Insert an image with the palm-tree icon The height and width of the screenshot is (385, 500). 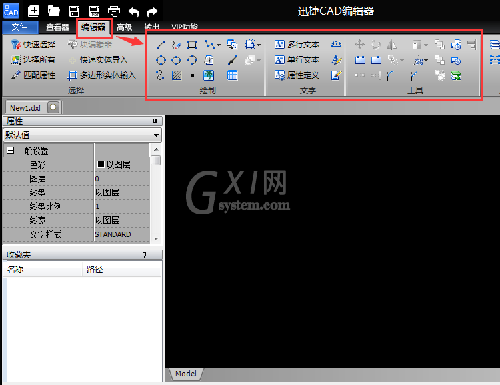pos(209,75)
